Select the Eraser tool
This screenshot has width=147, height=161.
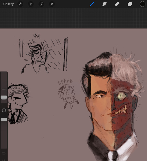pos(117,4)
